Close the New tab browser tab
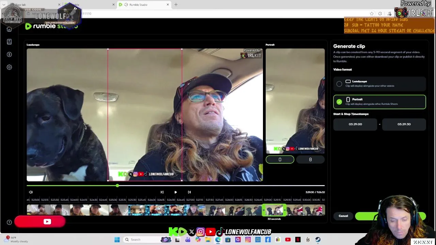Image resolution: width=436 pixels, height=245 pixels. point(59,5)
